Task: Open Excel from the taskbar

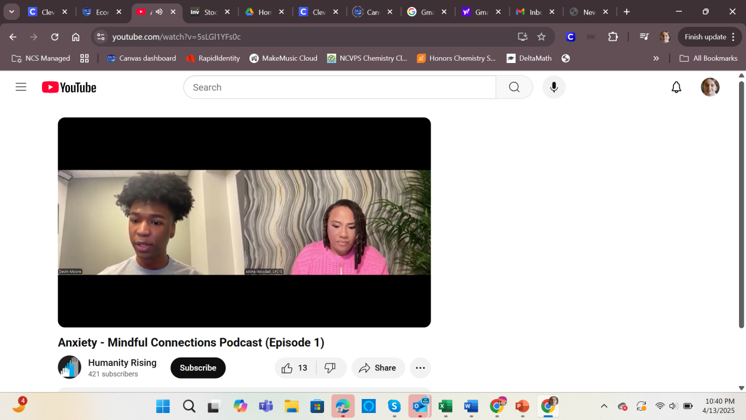Action: [445, 406]
